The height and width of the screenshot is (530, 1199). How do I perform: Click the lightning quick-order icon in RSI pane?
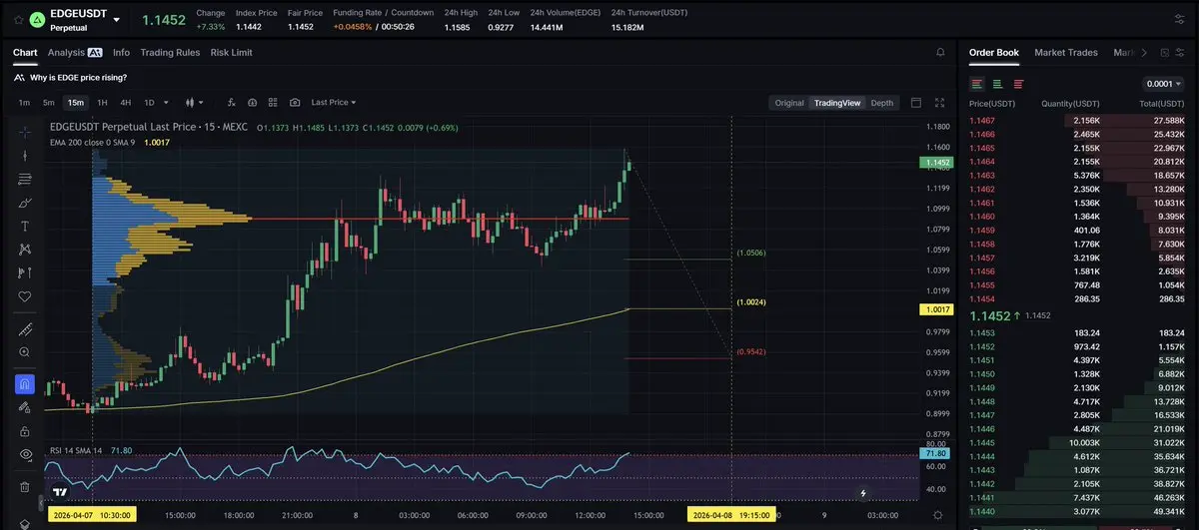click(864, 492)
